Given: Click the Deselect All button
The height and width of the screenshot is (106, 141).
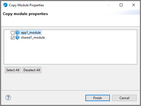Looking at the screenshot, I should 32,70.
